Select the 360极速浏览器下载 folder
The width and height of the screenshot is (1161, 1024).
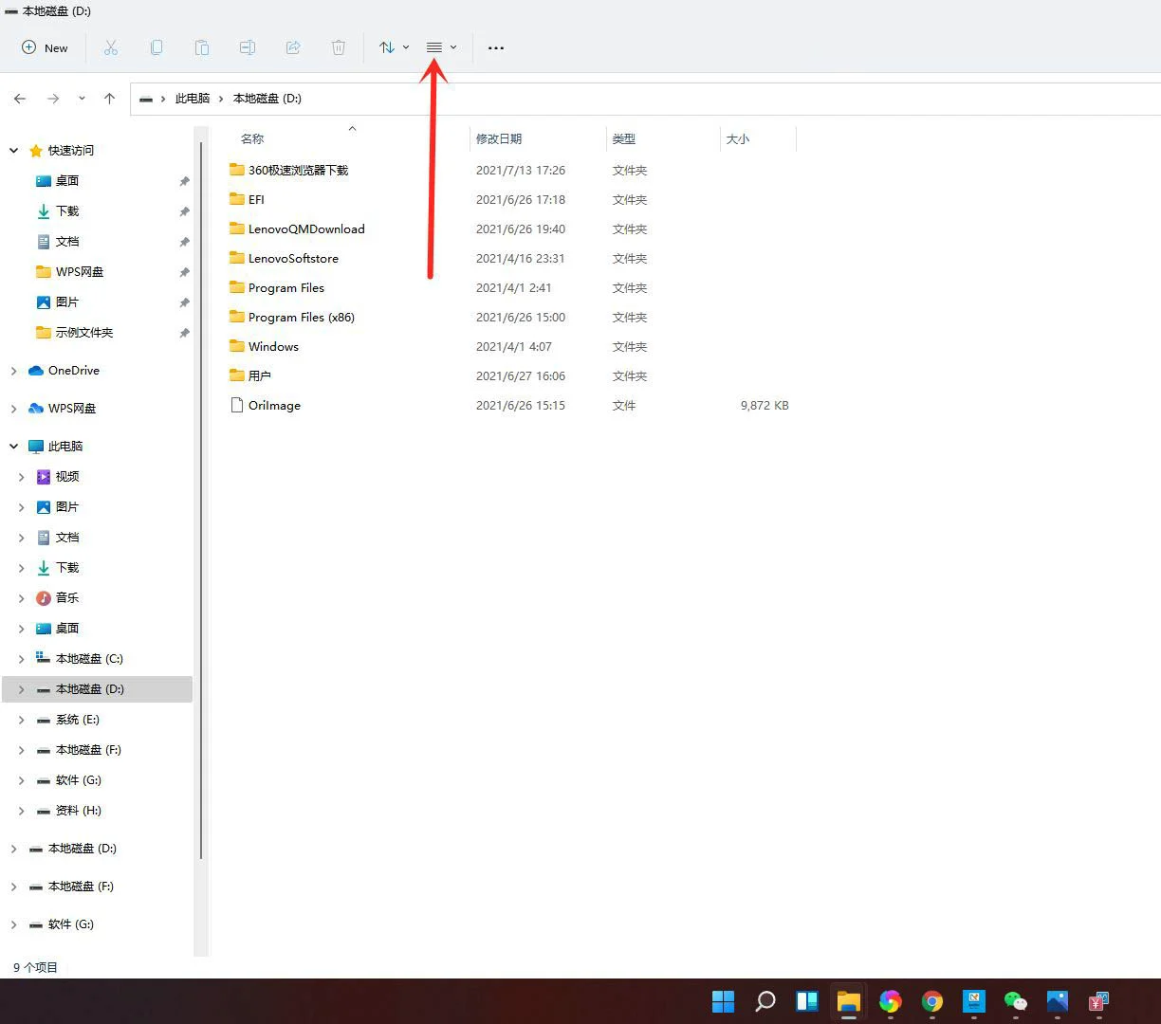[x=288, y=171]
